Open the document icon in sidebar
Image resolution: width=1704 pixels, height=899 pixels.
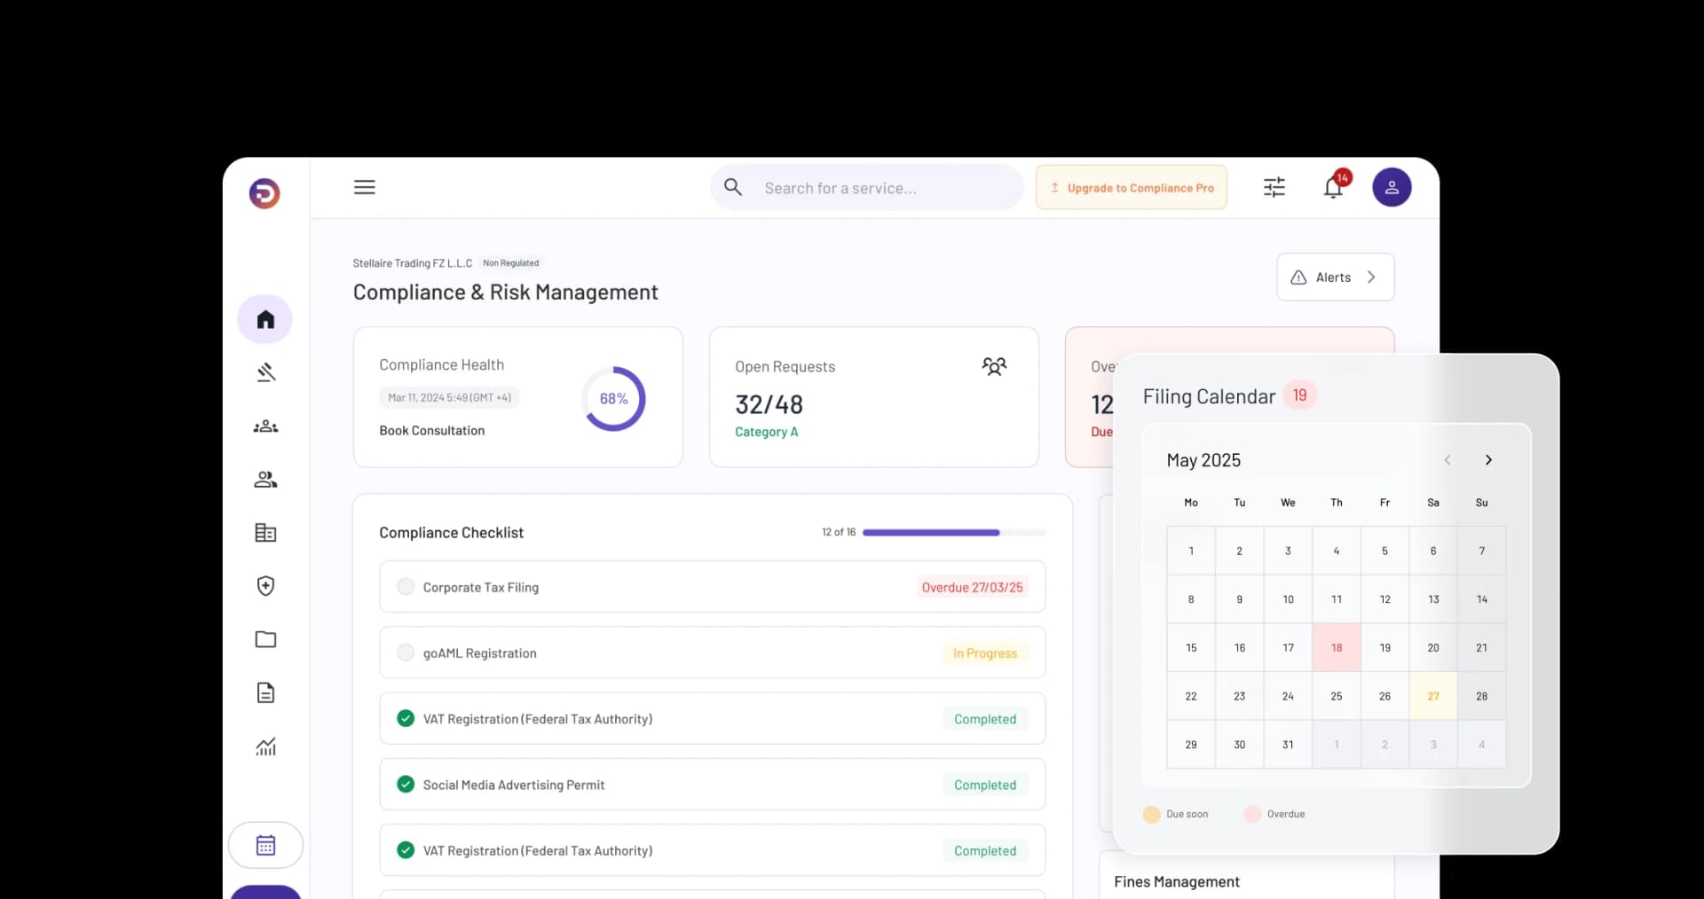point(265,692)
